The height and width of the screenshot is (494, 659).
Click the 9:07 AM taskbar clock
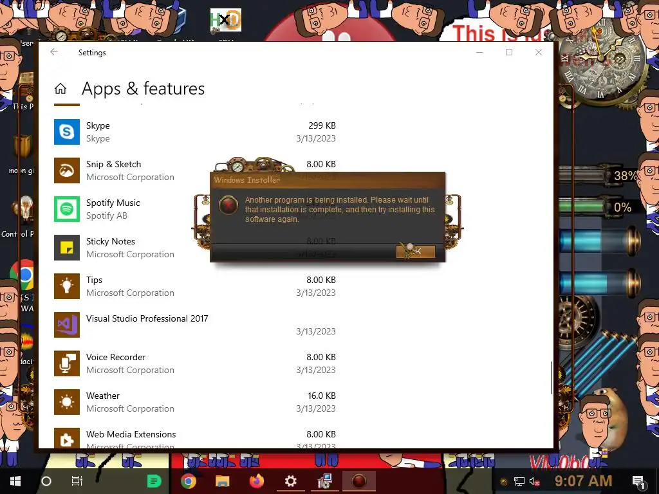click(583, 481)
